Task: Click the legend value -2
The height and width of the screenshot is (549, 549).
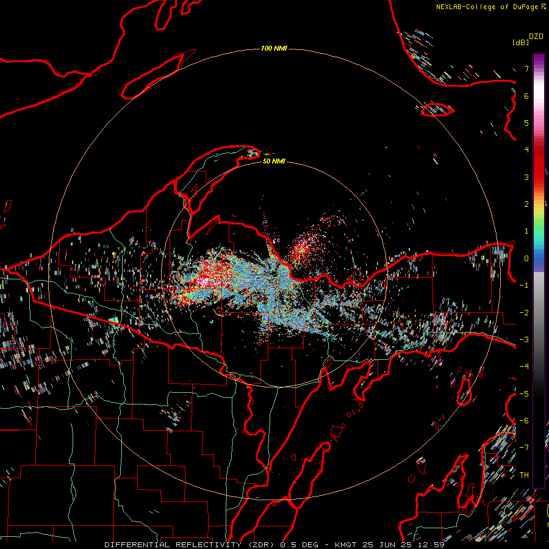Action: (x=524, y=313)
